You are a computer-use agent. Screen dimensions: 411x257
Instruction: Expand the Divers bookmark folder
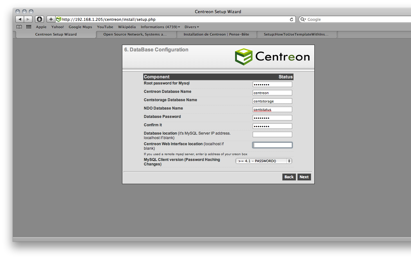(192, 27)
